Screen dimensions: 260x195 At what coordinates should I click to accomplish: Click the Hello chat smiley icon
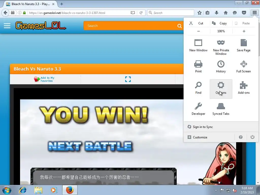(235, 13)
